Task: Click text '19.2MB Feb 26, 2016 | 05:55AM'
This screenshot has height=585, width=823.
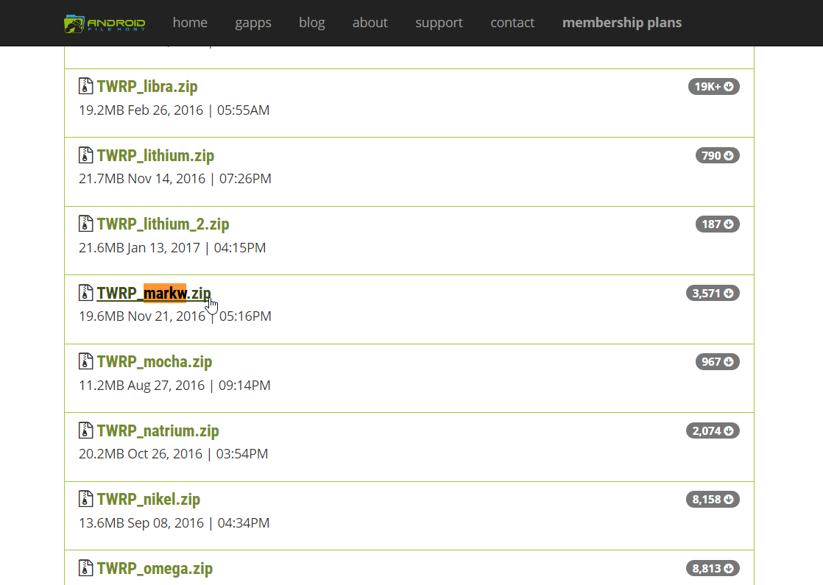Action: point(174,110)
